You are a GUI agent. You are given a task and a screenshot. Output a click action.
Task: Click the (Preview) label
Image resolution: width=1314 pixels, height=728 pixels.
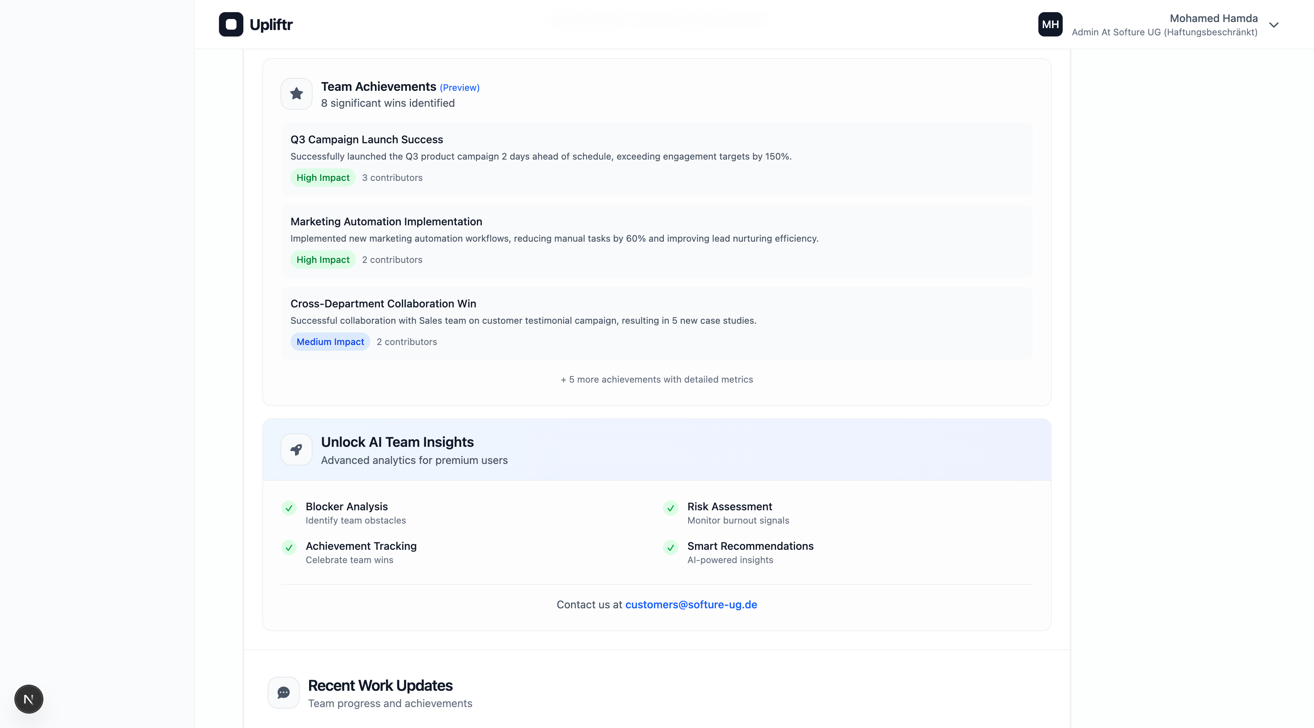pos(459,88)
